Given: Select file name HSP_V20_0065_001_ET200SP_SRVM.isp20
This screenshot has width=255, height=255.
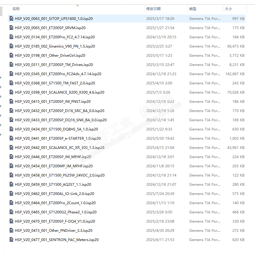Looking at the screenshot, I should coord(50,28).
